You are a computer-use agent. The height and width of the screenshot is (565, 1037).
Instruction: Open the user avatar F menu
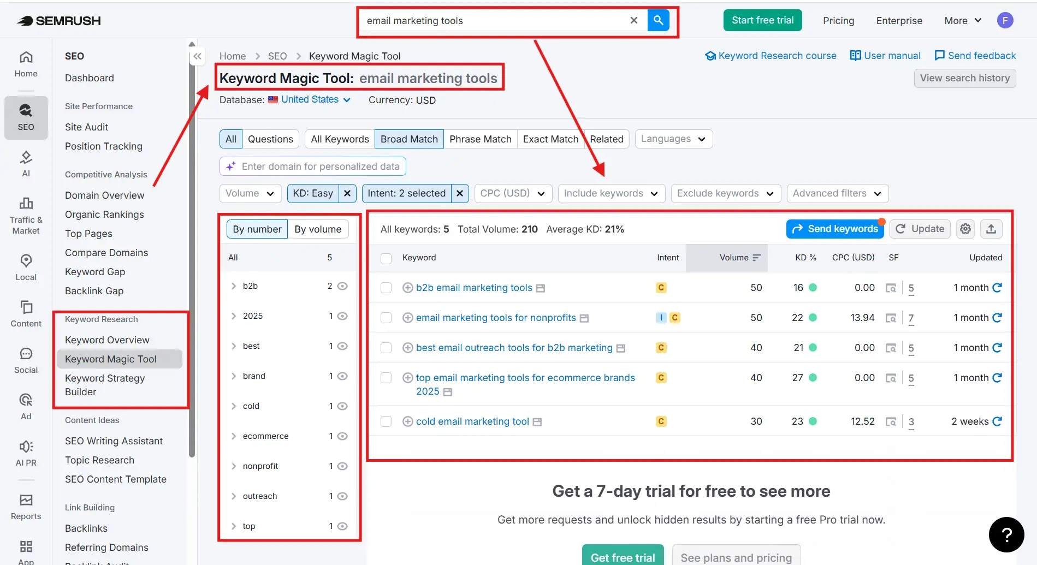1005,20
